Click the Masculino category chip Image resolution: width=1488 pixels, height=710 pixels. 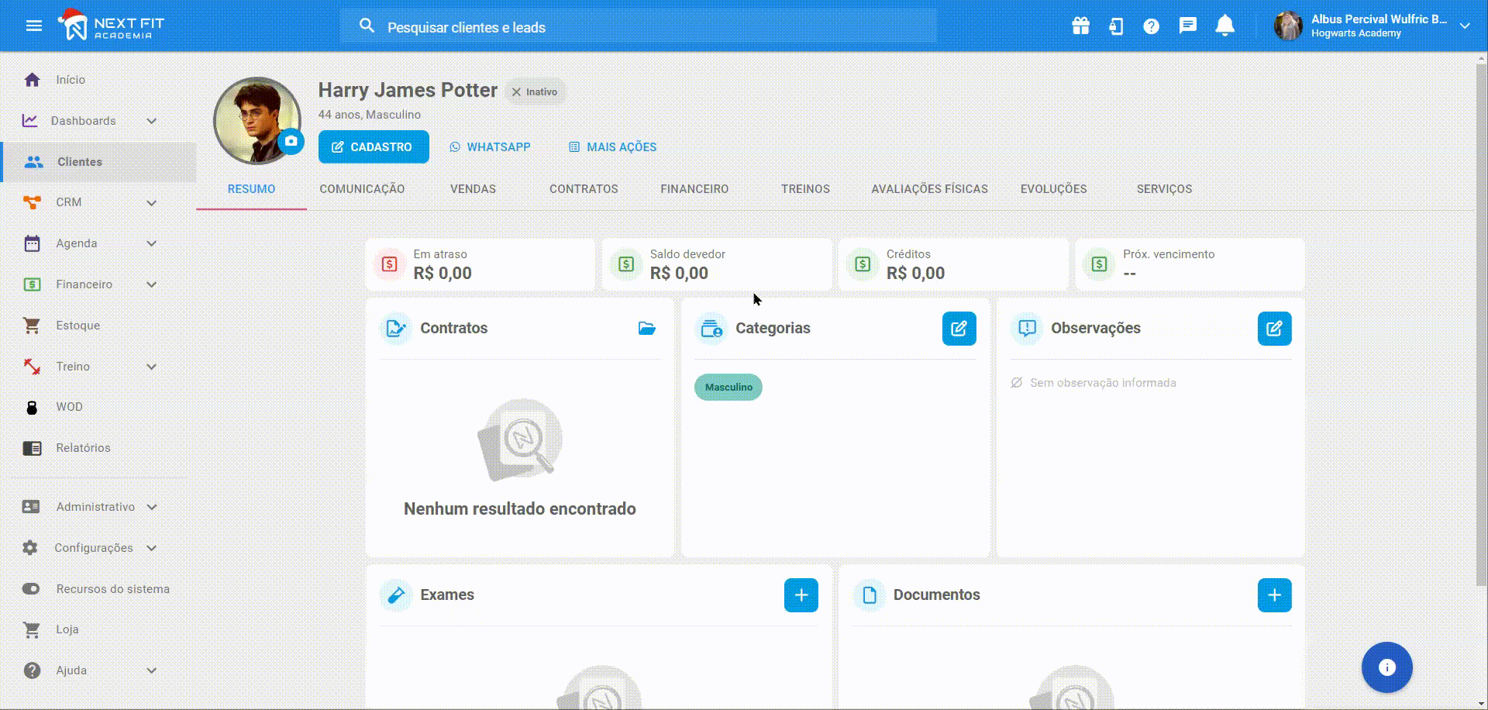coord(728,388)
